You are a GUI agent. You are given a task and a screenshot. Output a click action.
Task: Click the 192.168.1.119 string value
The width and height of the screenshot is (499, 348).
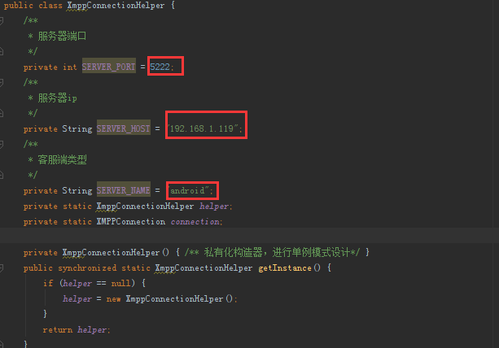pos(202,128)
